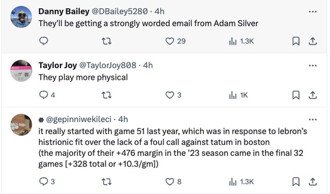Viewport: 330px width, 194px height.
Task: Open the @DBailey5280 handle link
Action: tap(120, 11)
